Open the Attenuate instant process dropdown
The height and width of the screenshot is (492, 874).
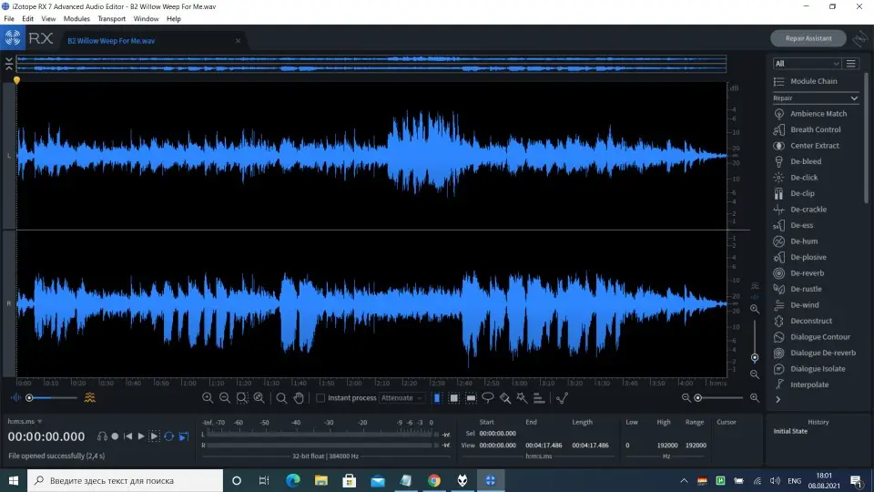click(x=401, y=398)
